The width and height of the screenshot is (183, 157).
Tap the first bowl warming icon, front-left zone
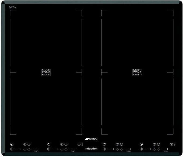tap(25, 149)
